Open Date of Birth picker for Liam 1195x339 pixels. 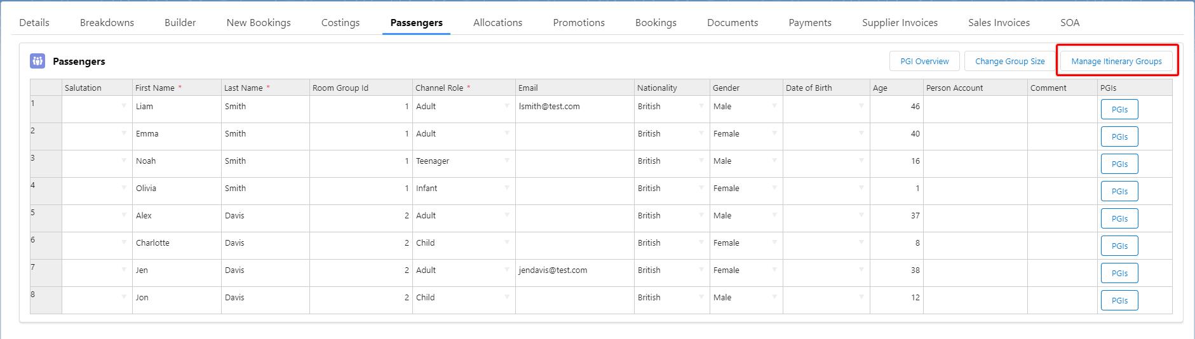(861, 106)
